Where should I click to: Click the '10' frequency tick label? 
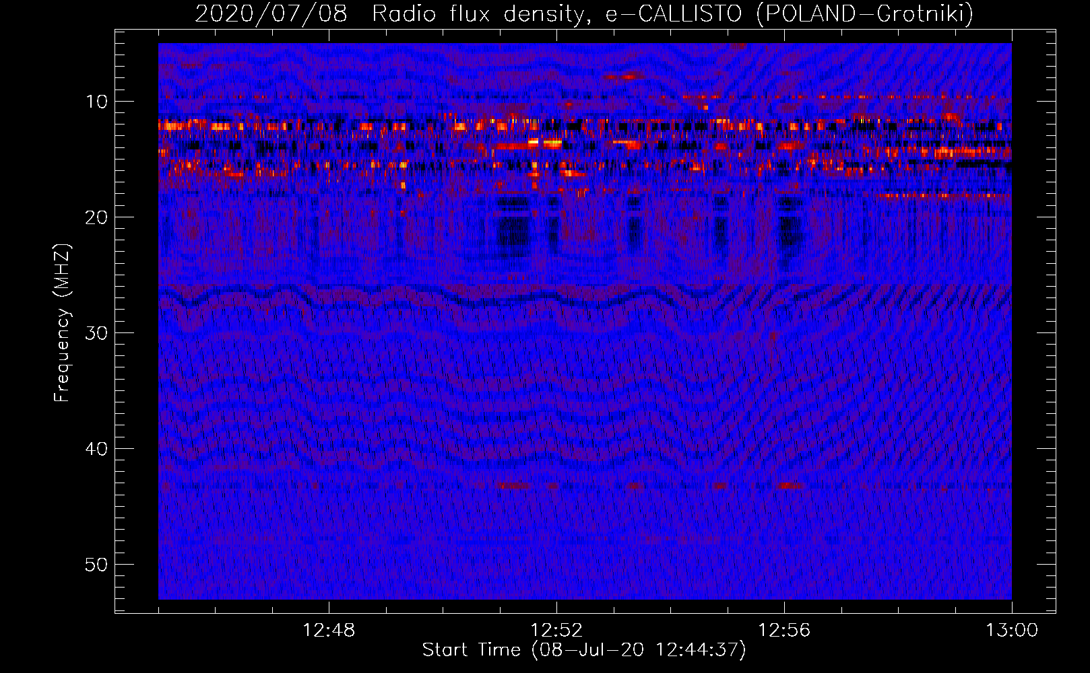[96, 102]
